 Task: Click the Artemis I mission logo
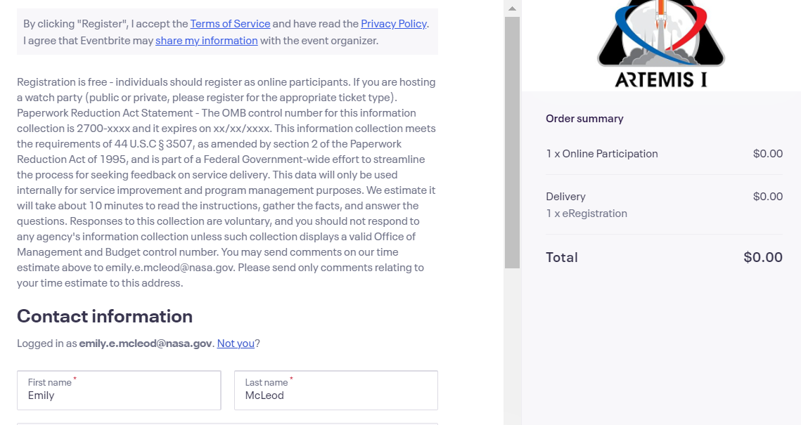tap(660, 44)
